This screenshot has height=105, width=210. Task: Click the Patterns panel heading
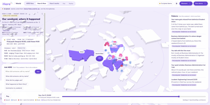[x=175, y=16]
